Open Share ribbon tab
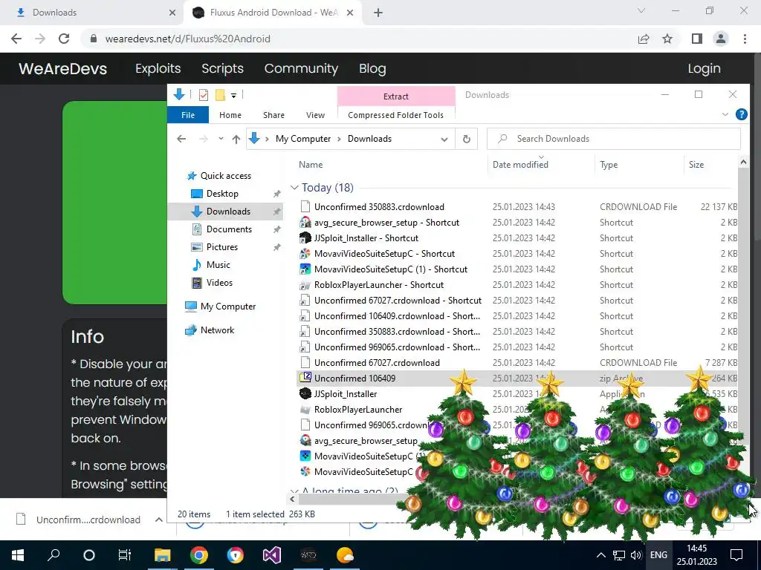Viewport: 761px width, 570px height. (x=273, y=115)
